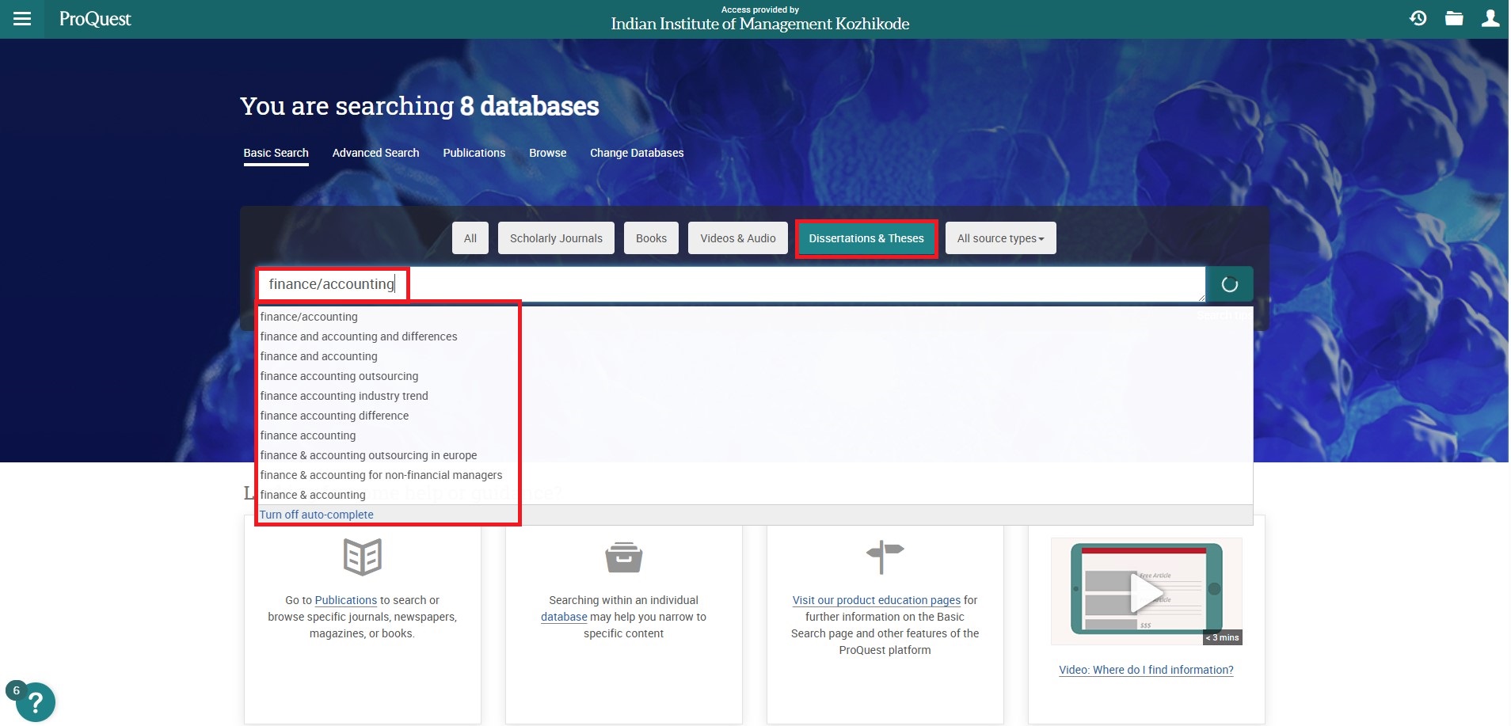Play the 'Where do I find information' video
The image size is (1511, 726).
click(x=1145, y=591)
